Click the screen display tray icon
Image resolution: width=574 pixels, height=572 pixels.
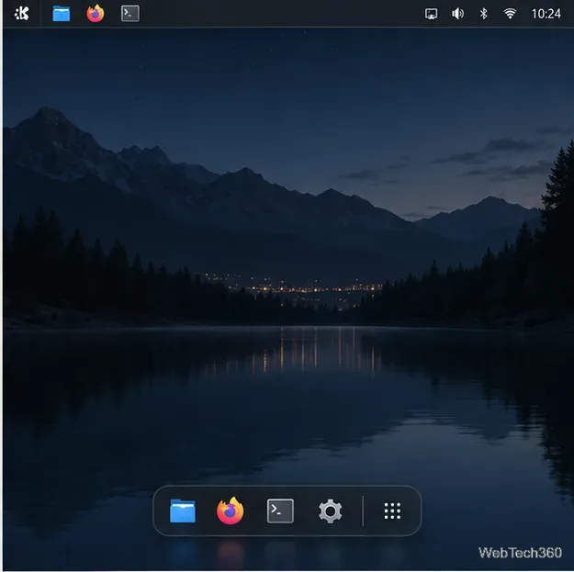(431, 14)
